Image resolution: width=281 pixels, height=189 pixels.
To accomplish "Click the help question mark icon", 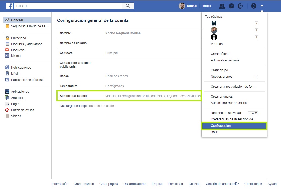I will [x=253, y=6].
